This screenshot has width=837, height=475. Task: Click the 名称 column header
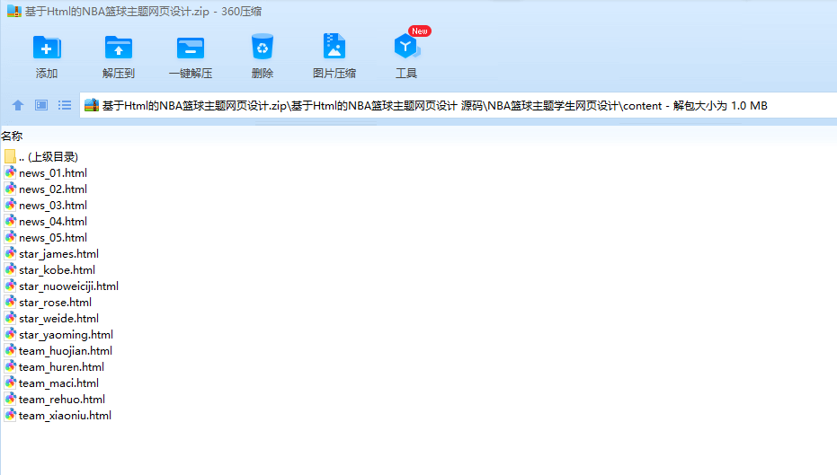point(12,136)
